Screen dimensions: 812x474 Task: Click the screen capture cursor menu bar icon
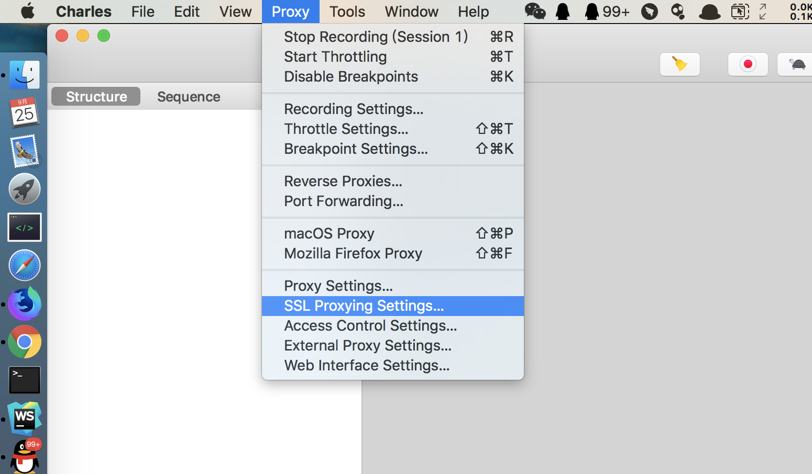[740, 11]
